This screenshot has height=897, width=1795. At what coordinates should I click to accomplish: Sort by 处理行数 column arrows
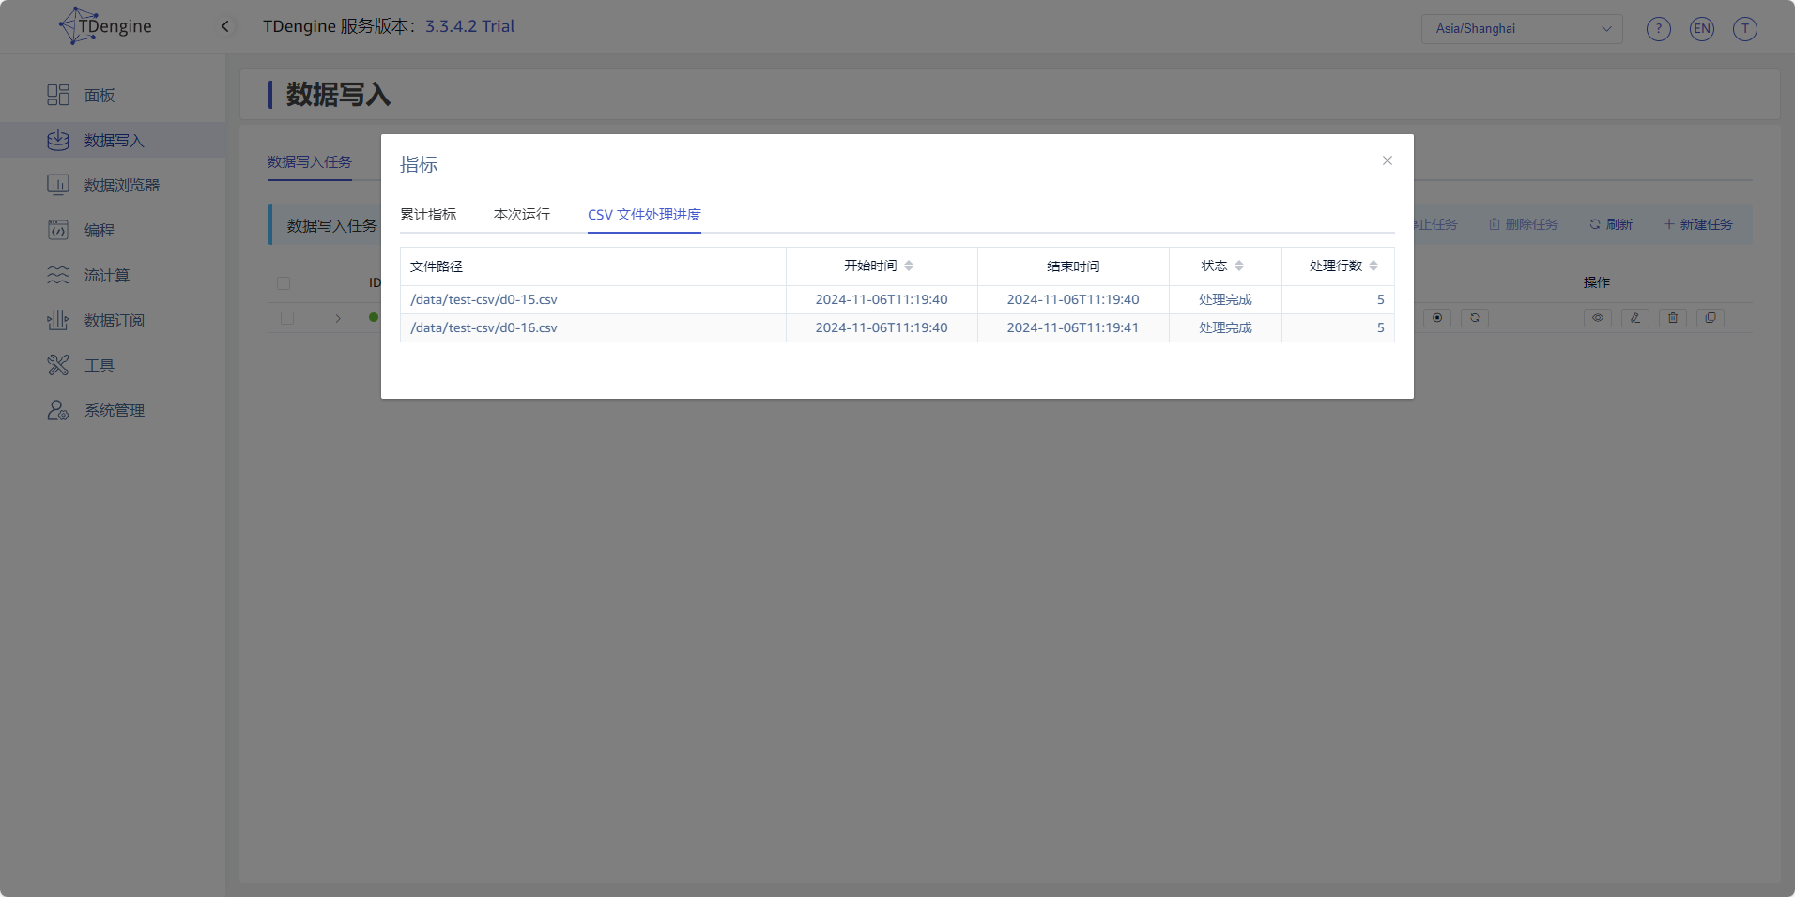[x=1373, y=266]
